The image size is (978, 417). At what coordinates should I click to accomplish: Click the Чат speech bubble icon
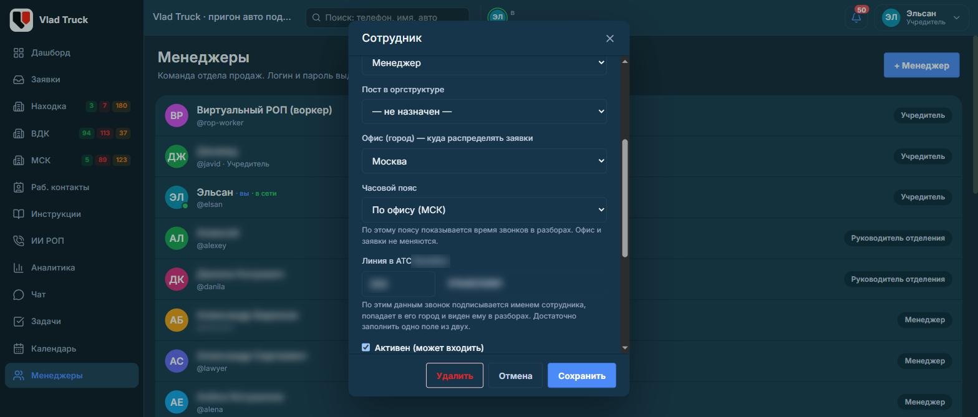[x=19, y=294]
